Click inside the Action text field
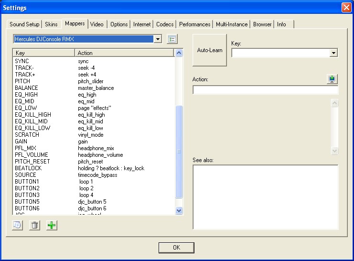The image size is (354, 261). coord(265,90)
